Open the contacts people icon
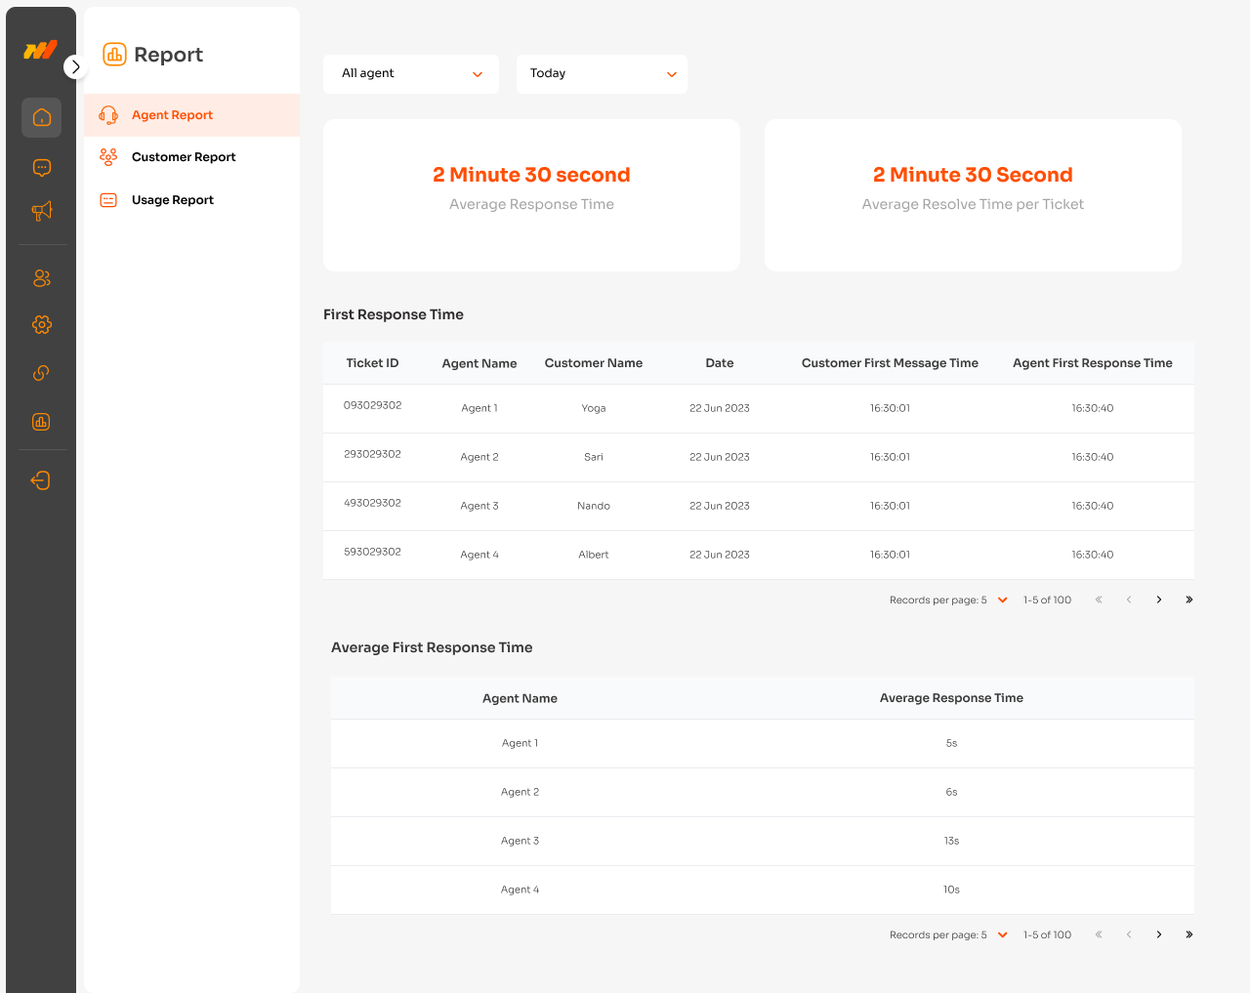The width and height of the screenshot is (1250, 993). pos(41,278)
